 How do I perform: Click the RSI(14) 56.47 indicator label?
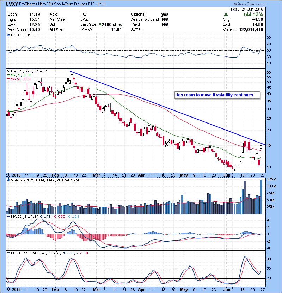[x=25, y=35]
